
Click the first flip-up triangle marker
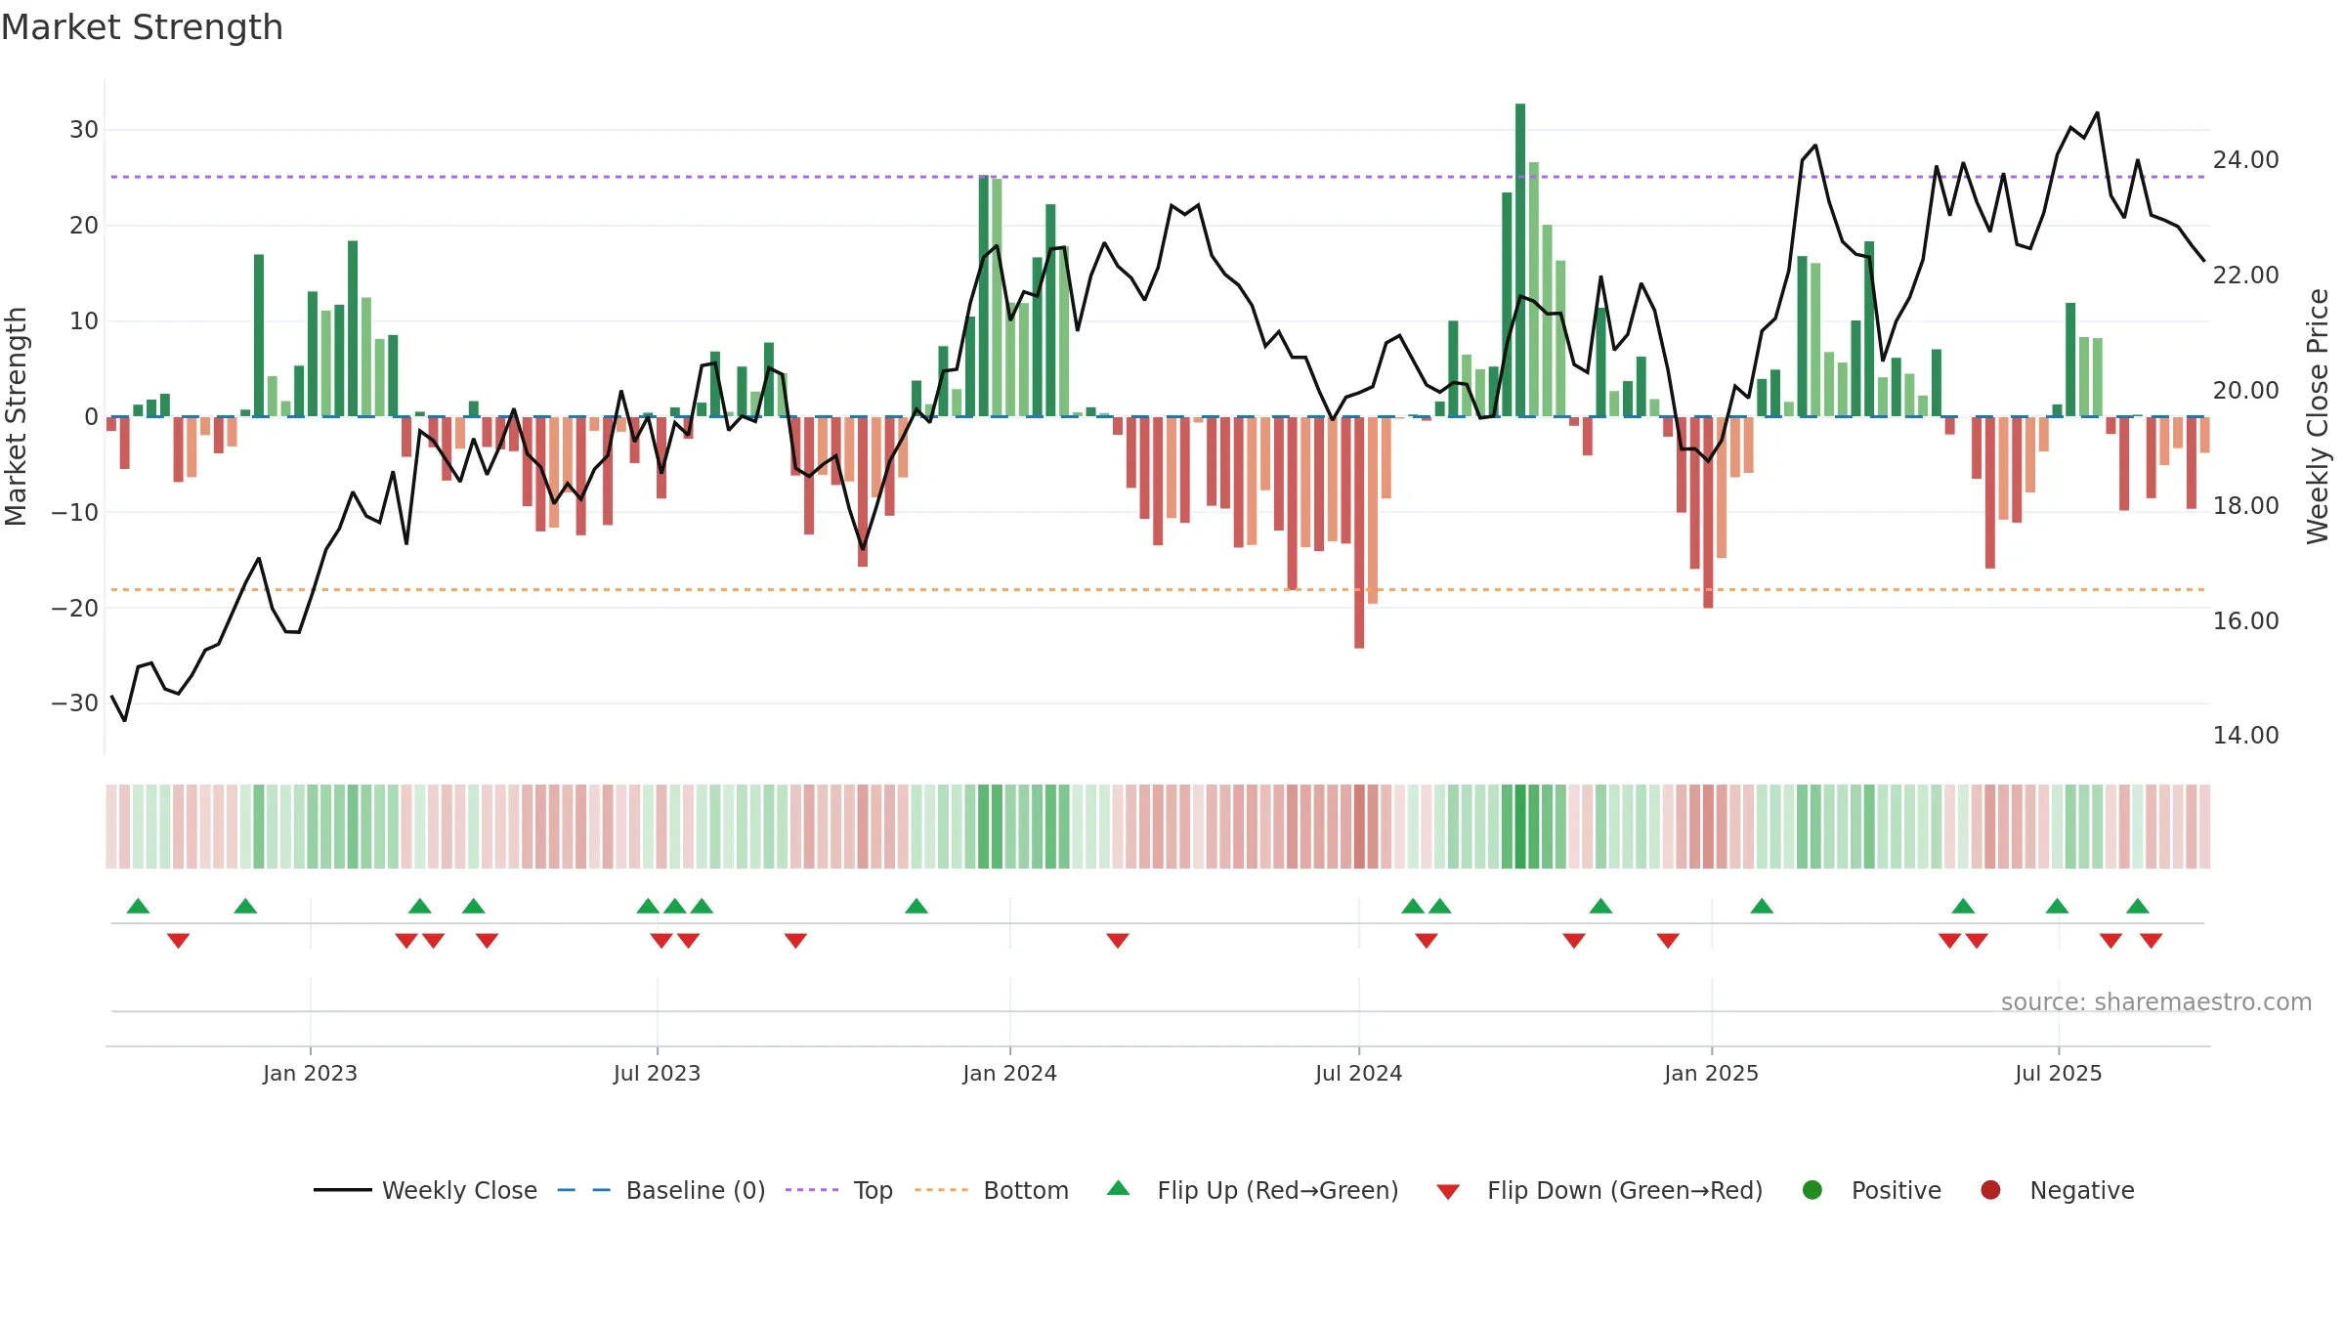pyautogui.click(x=139, y=906)
